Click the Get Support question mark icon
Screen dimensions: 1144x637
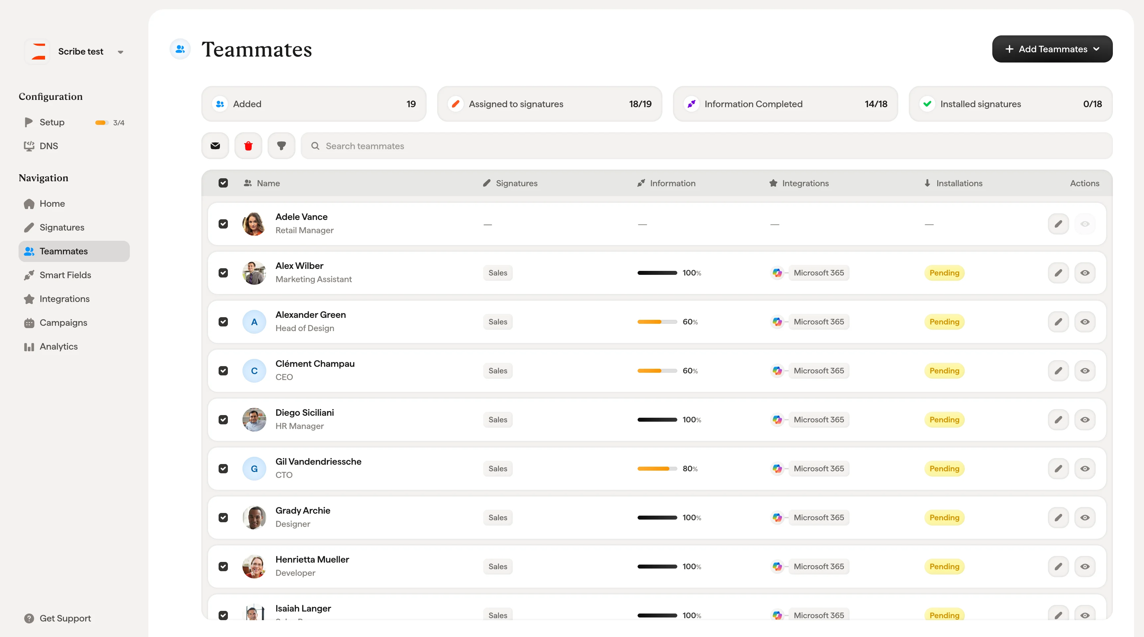pos(29,618)
